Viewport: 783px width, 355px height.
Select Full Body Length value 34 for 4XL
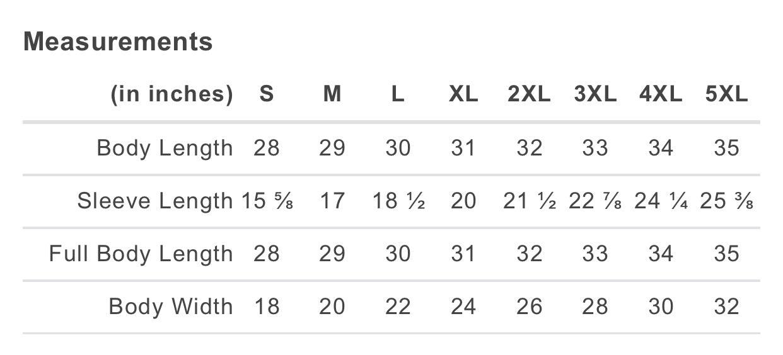tap(661, 254)
